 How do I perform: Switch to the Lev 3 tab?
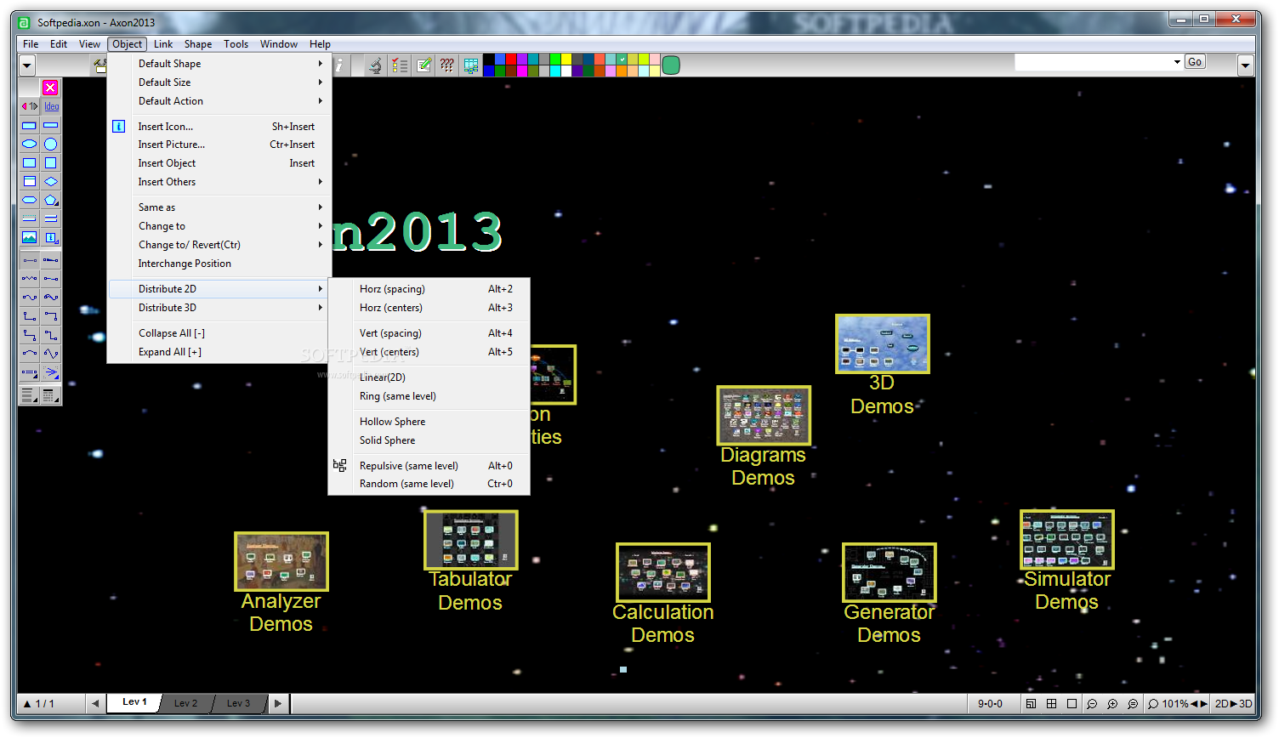238,703
